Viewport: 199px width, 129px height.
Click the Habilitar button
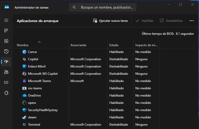coord(144,21)
